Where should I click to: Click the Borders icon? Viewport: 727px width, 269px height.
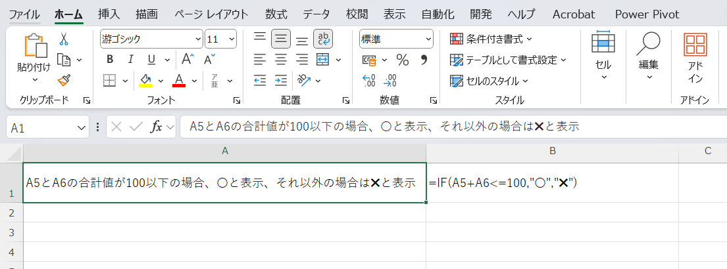coord(109,81)
